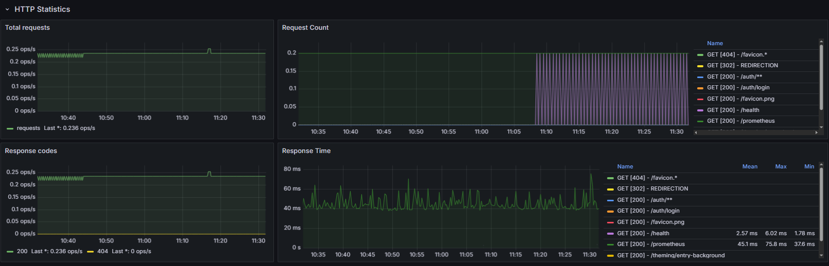Viewport: 829px width, 266px height.
Task: Sort Response Time legend by Max column
Action: click(781, 166)
